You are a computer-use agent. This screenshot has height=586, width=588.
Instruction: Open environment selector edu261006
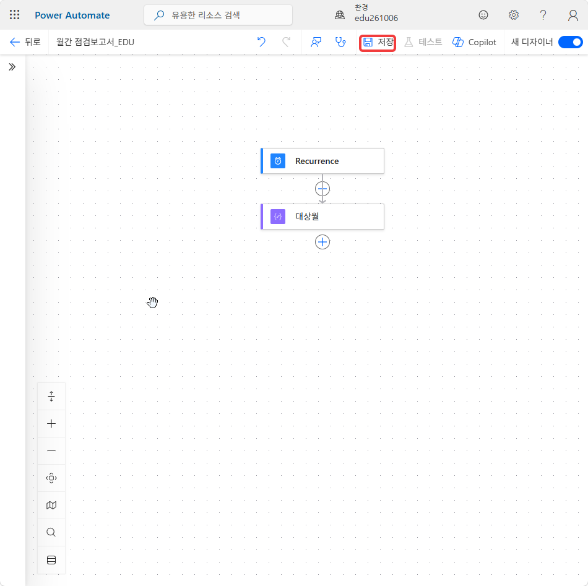tap(366, 14)
